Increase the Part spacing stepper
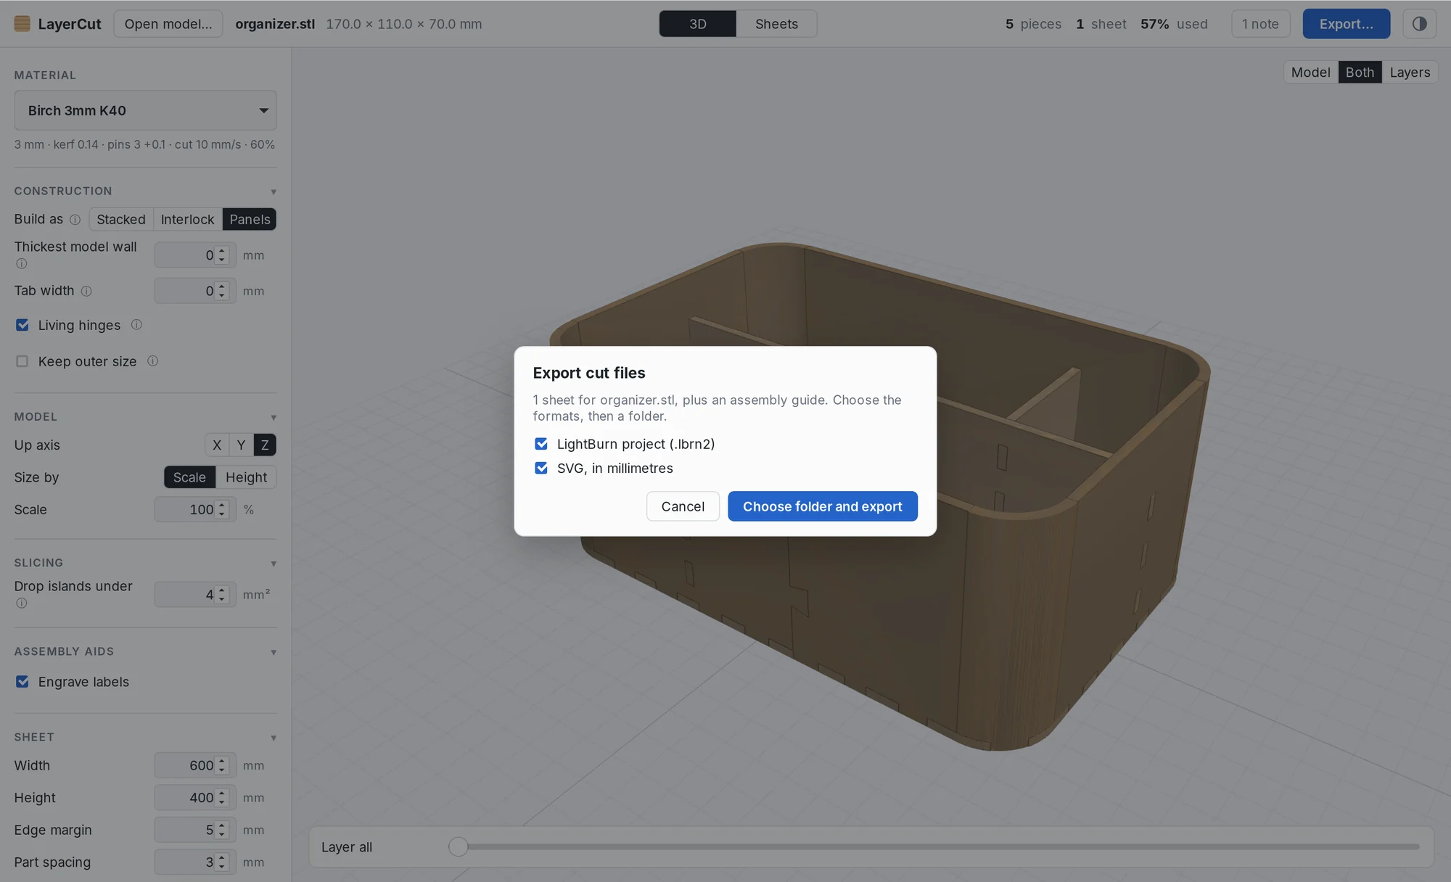The image size is (1451, 882). click(222, 858)
